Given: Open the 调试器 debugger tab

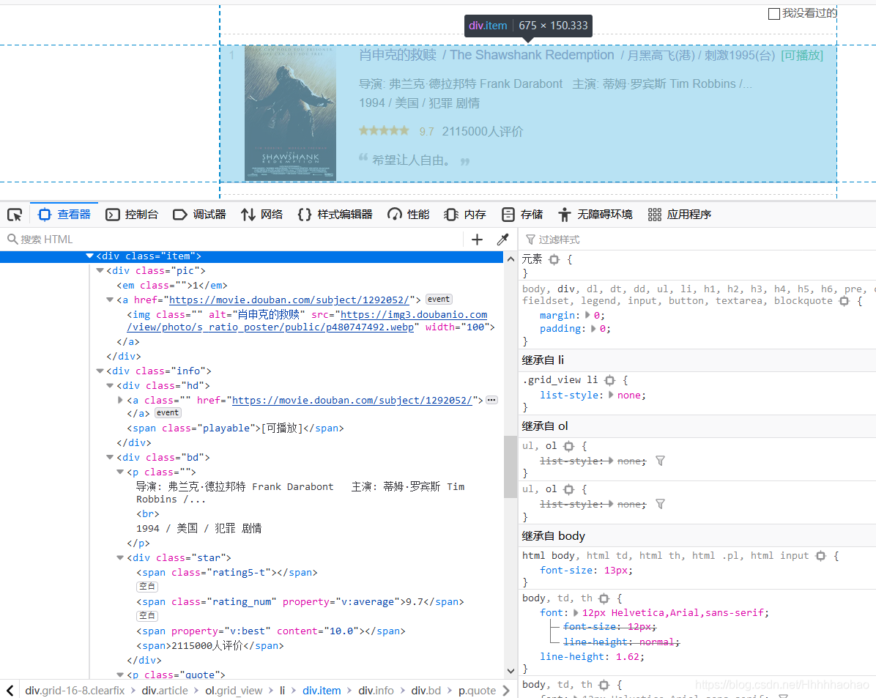Looking at the screenshot, I should point(199,215).
